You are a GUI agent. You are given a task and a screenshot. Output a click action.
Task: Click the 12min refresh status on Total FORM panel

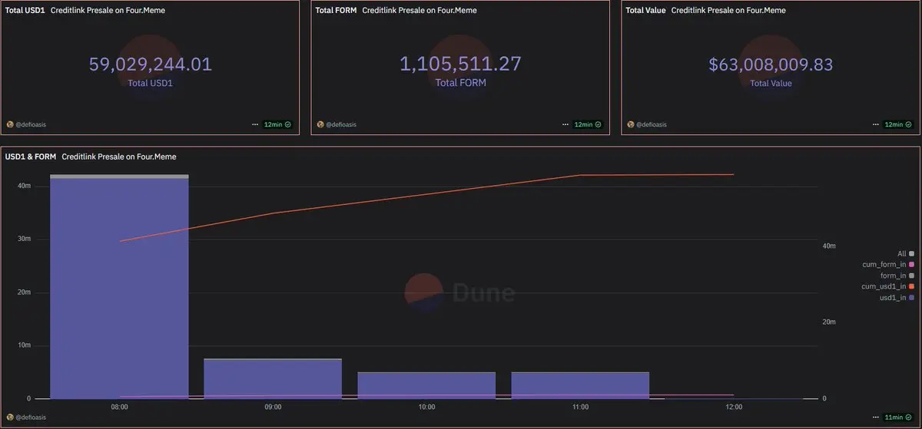pyautogui.click(x=588, y=124)
